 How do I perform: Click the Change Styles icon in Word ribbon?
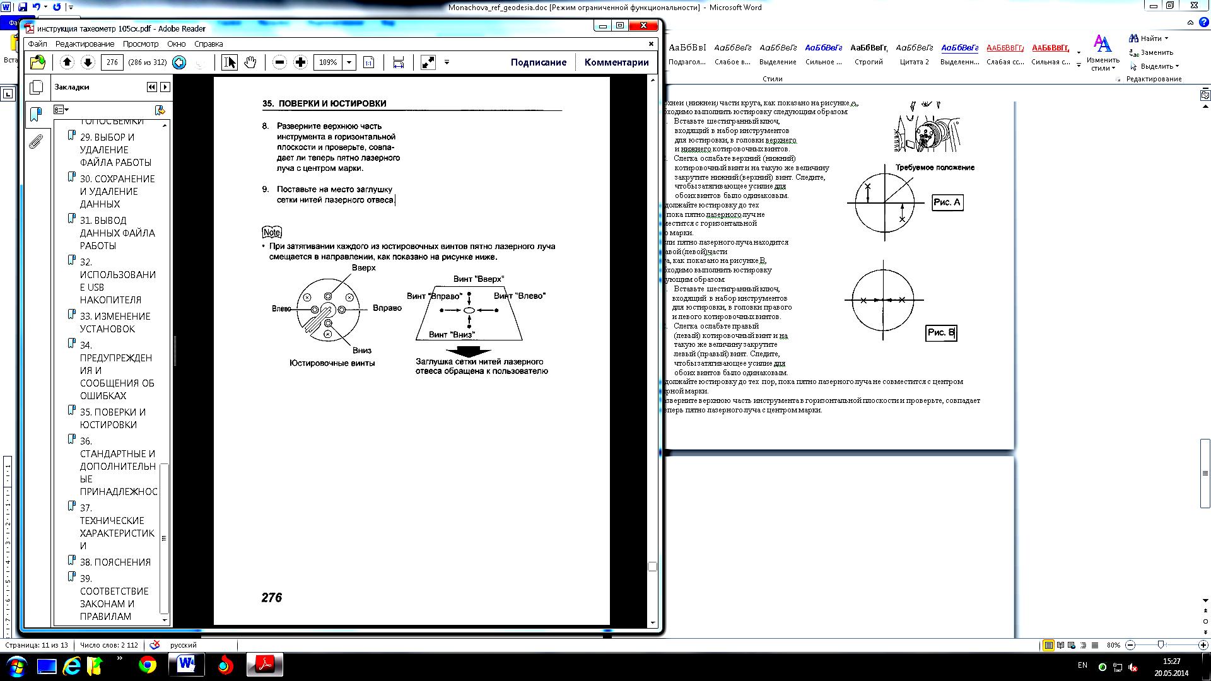pos(1103,52)
